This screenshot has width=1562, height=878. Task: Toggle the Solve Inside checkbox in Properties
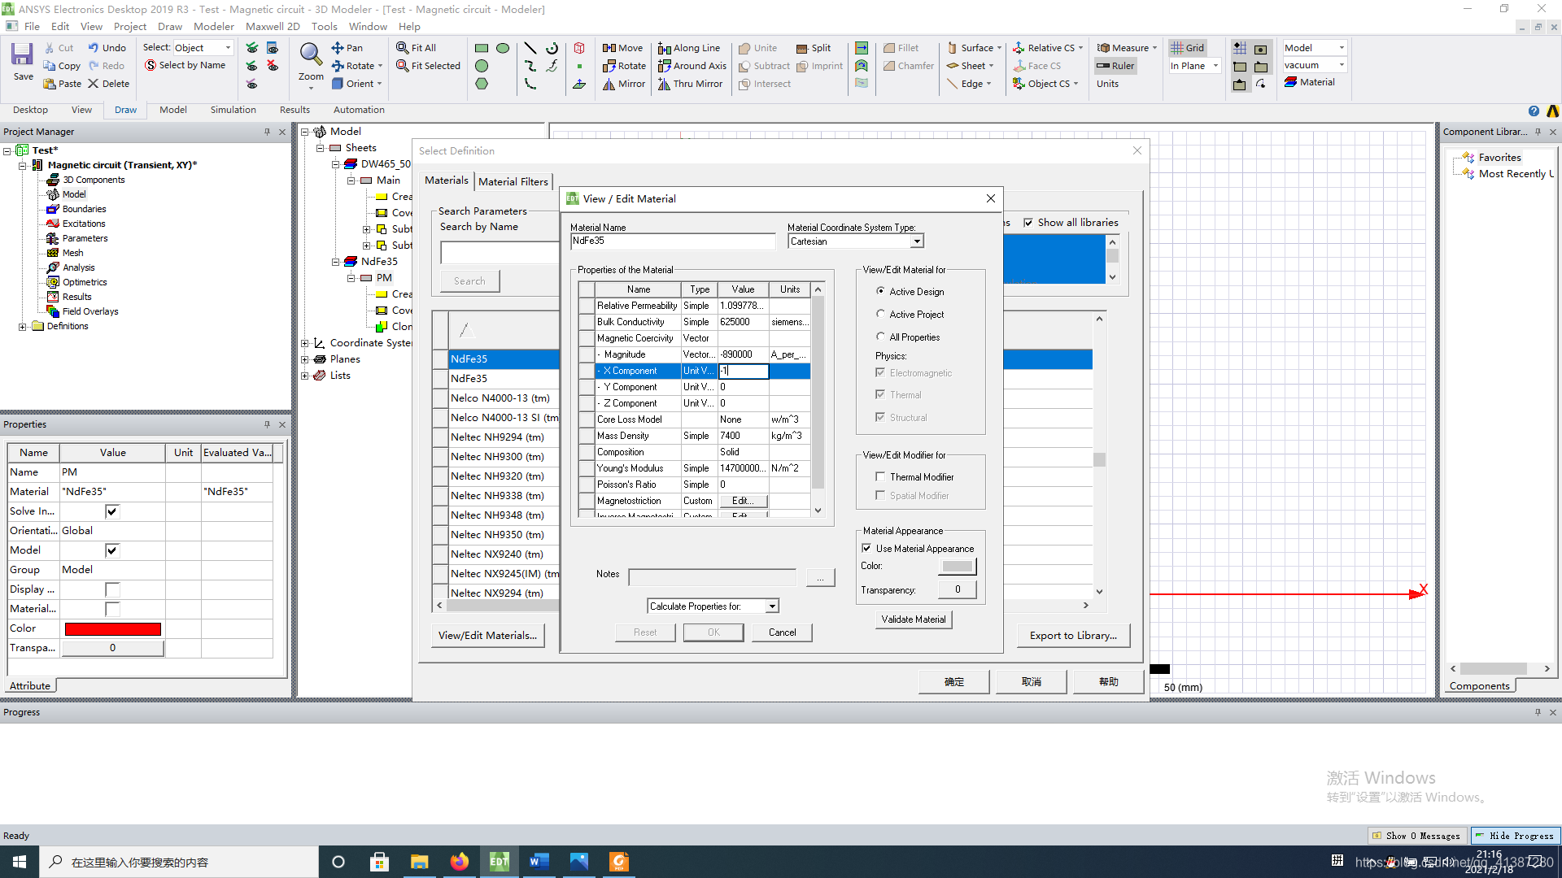click(x=112, y=511)
